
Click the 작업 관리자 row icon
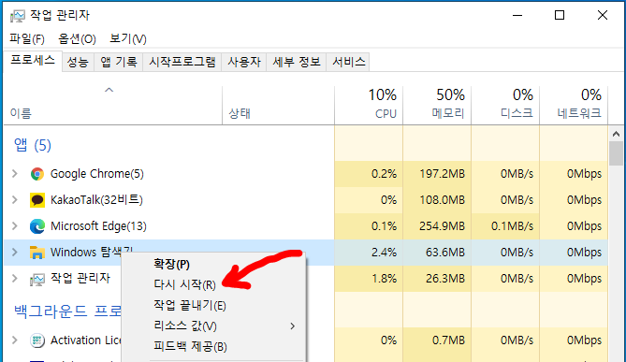coord(37,279)
